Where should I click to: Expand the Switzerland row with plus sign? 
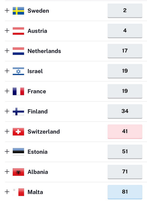[7, 131]
